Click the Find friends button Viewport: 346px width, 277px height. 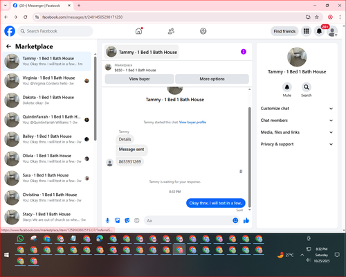(284, 31)
